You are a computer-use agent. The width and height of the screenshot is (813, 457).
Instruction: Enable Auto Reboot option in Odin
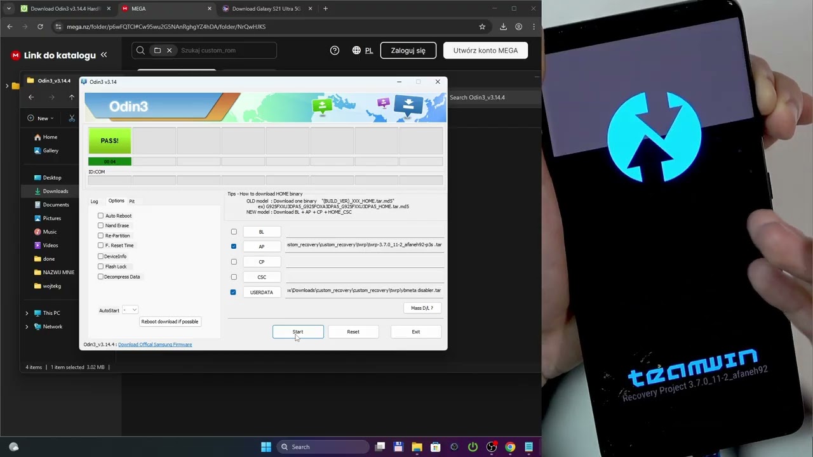[x=100, y=216]
